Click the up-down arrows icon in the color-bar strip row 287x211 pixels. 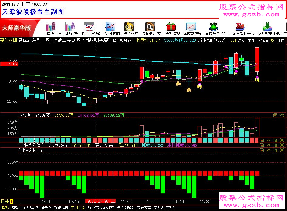(x=268, y=140)
